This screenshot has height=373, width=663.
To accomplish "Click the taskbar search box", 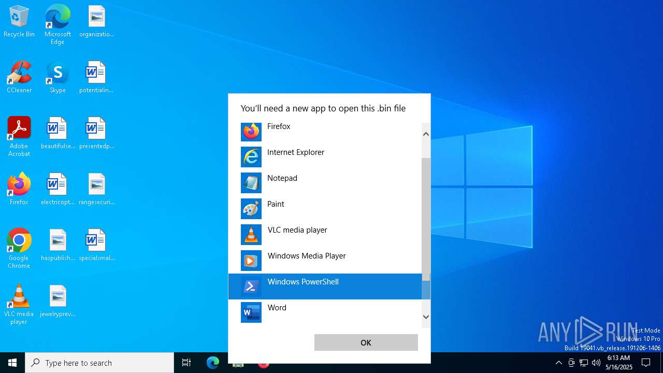I will pos(99,363).
